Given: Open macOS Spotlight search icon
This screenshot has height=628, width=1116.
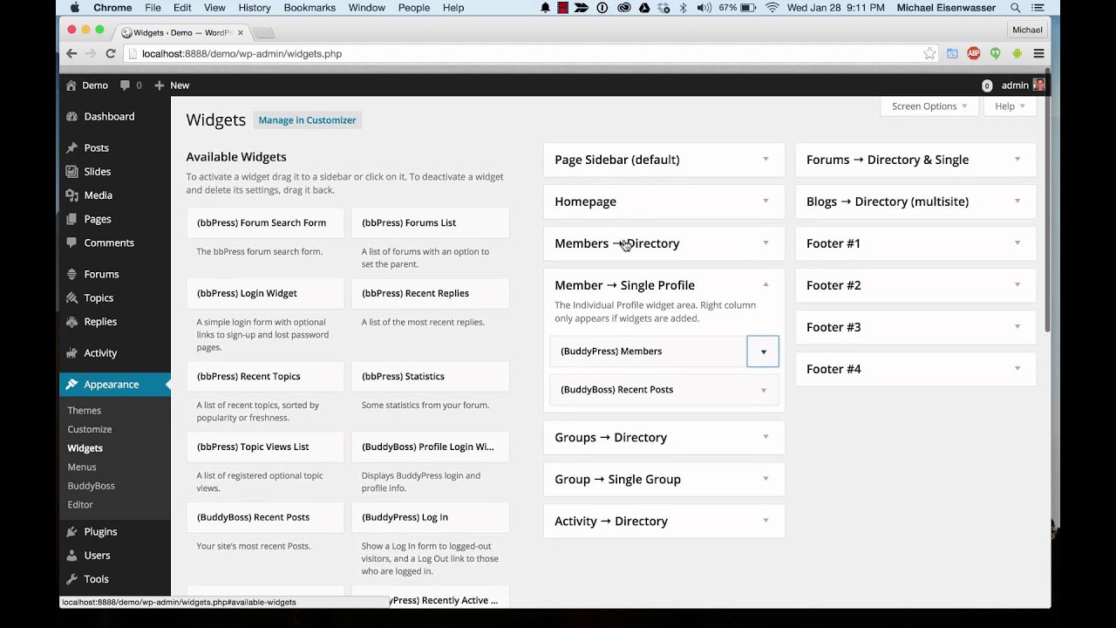Looking at the screenshot, I should 1015,8.
